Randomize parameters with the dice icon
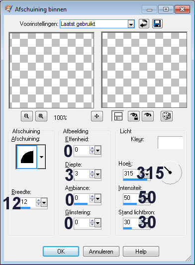This screenshot has width=195, height=265. coord(167,116)
